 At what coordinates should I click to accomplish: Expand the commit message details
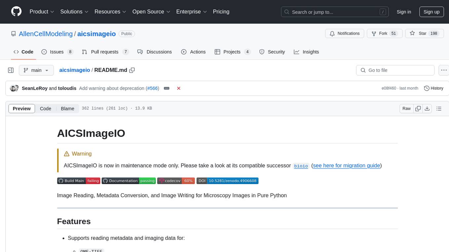167,88
